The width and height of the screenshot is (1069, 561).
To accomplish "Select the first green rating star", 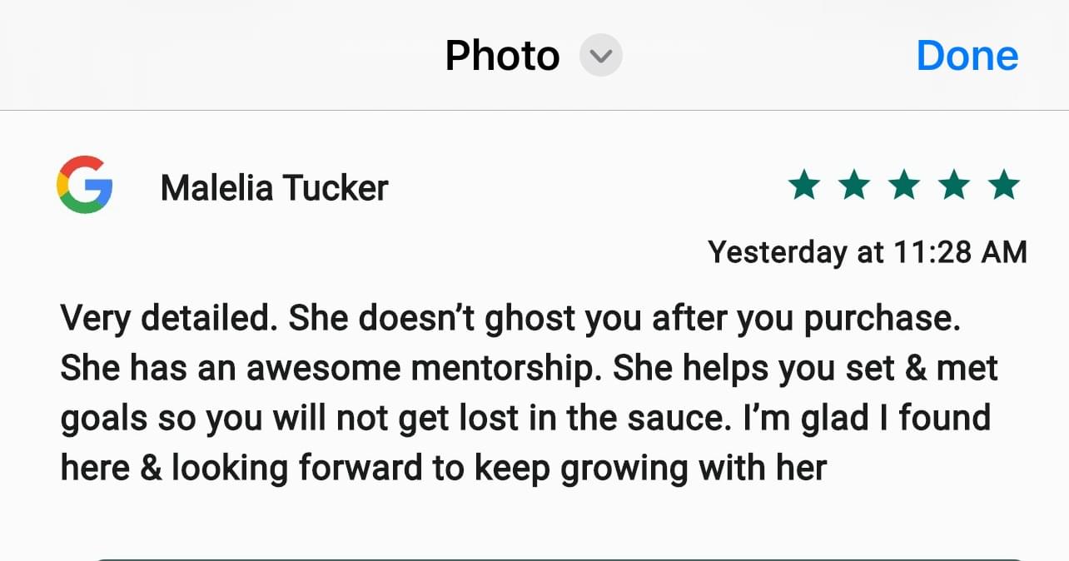I will 804,185.
